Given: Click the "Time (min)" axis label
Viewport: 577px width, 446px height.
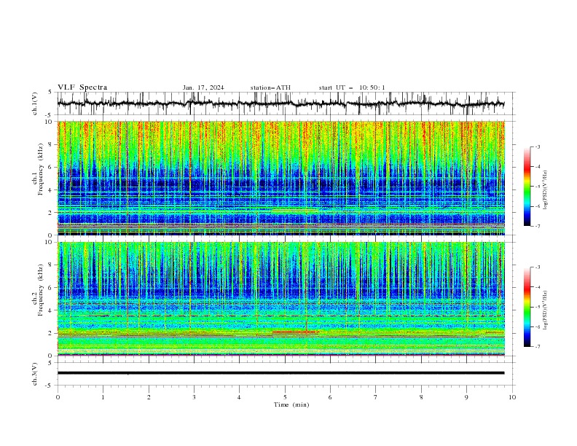Looking at the screenshot, I should (291, 404).
